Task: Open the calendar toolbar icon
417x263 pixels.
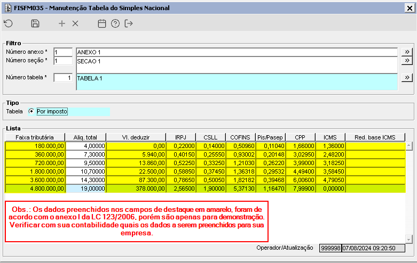Action: point(102,23)
